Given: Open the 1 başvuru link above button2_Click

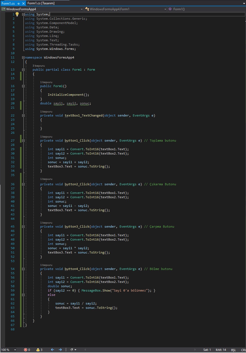Looking at the screenshot, I should pyautogui.click(x=46, y=179).
